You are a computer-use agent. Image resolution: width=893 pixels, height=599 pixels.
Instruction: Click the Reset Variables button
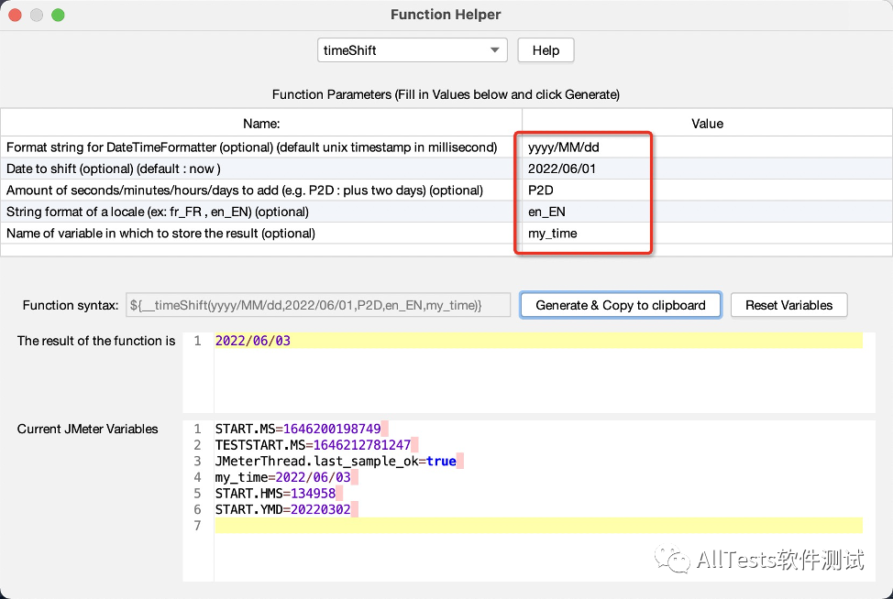pyautogui.click(x=788, y=306)
